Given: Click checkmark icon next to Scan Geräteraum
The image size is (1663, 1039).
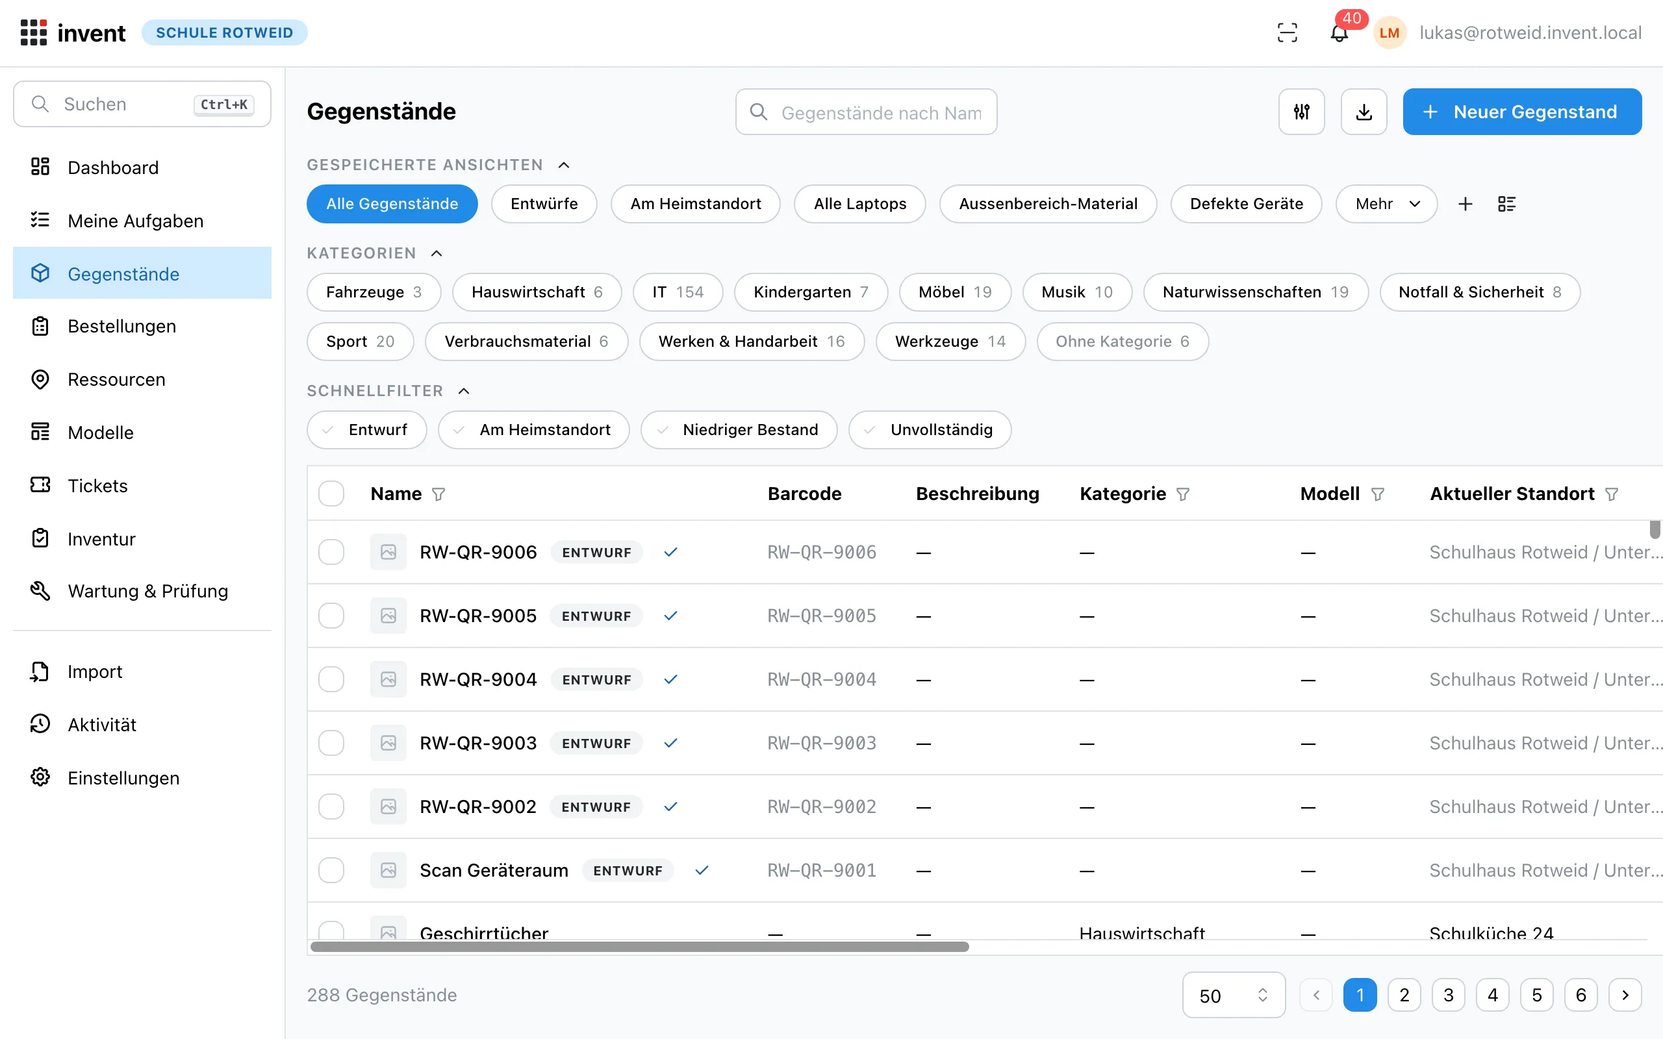Looking at the screenshot, I should (x=702, y=870).
